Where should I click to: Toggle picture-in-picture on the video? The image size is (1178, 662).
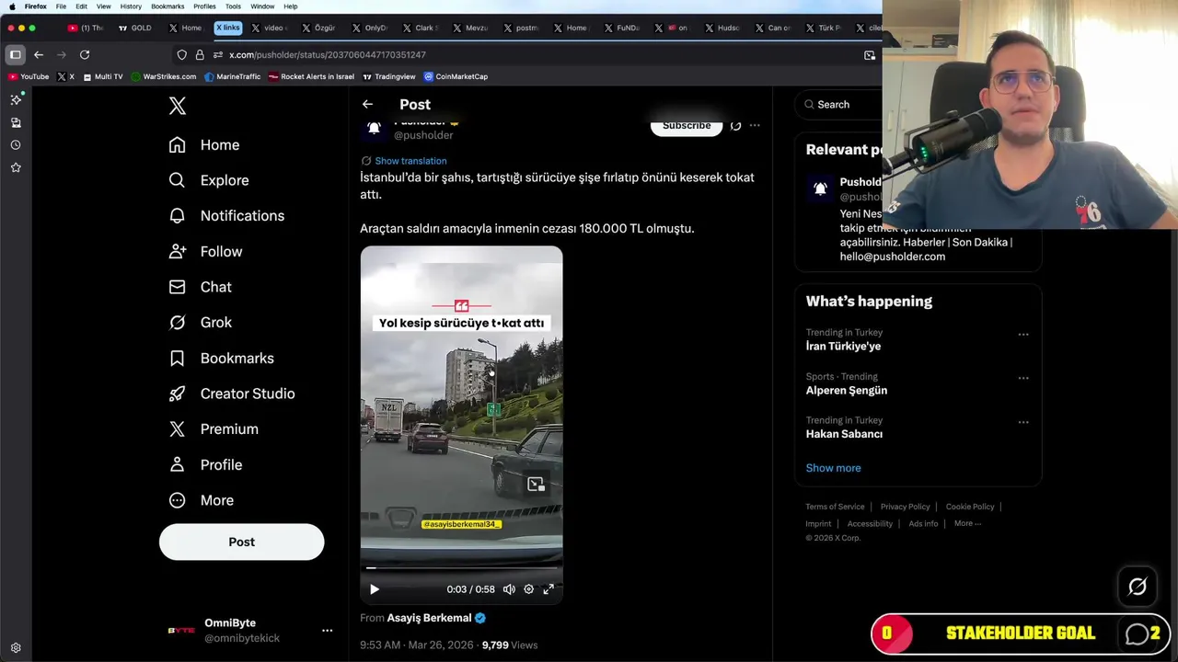pos(536,485)
